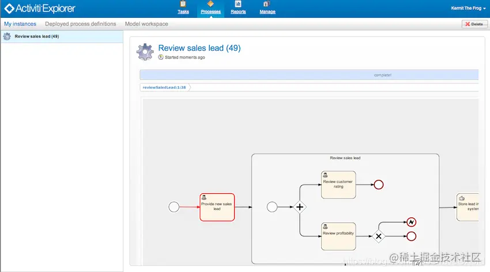Screen dimensions: 490x272
Task: Click the Review customer rating task box
Action: pyautogui.click(x=338, y=185)
